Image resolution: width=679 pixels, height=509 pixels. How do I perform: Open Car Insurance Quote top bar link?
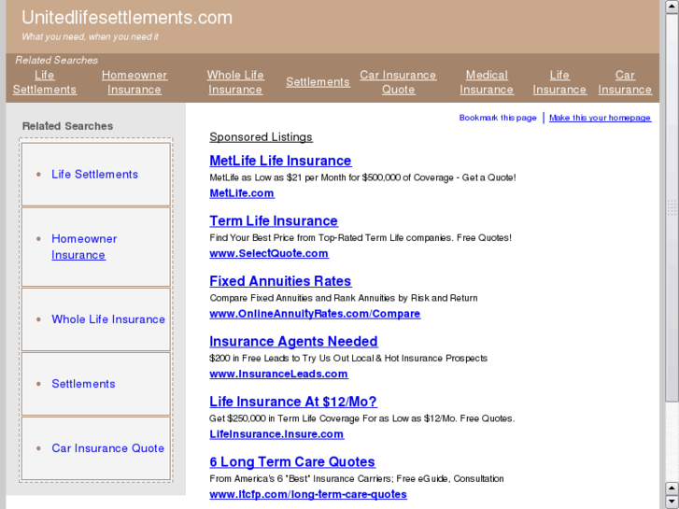398,82
